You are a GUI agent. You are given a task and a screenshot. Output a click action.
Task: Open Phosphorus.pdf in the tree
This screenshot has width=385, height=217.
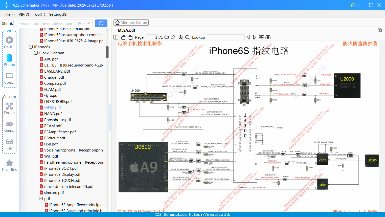pyautogui.click(x=58, y=120)
